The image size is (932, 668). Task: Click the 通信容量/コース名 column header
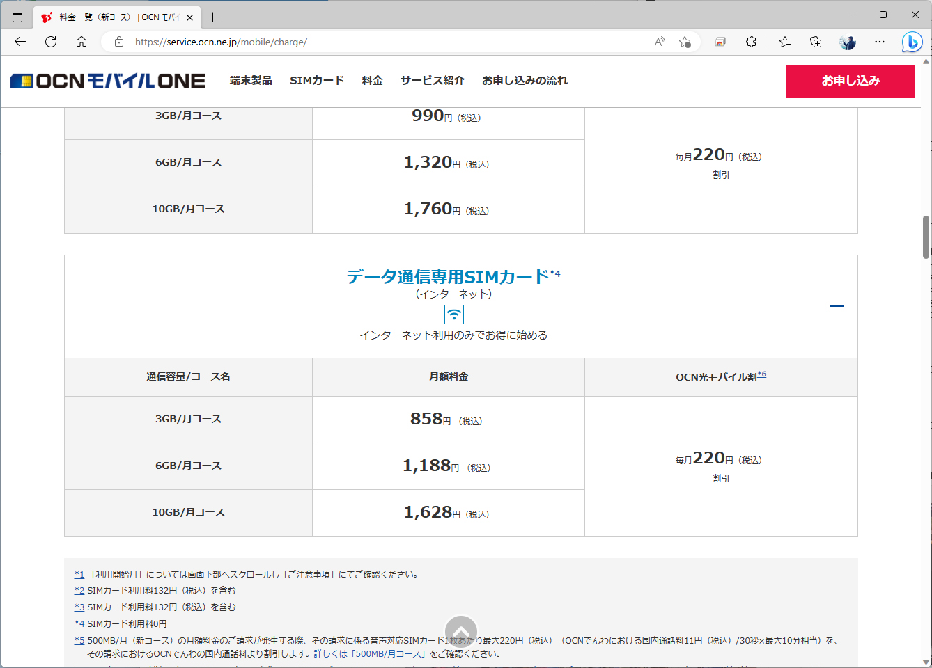pyautogui.click(x=188, y=377)
